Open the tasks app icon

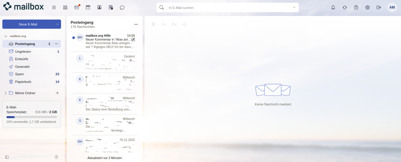(111, 7)
